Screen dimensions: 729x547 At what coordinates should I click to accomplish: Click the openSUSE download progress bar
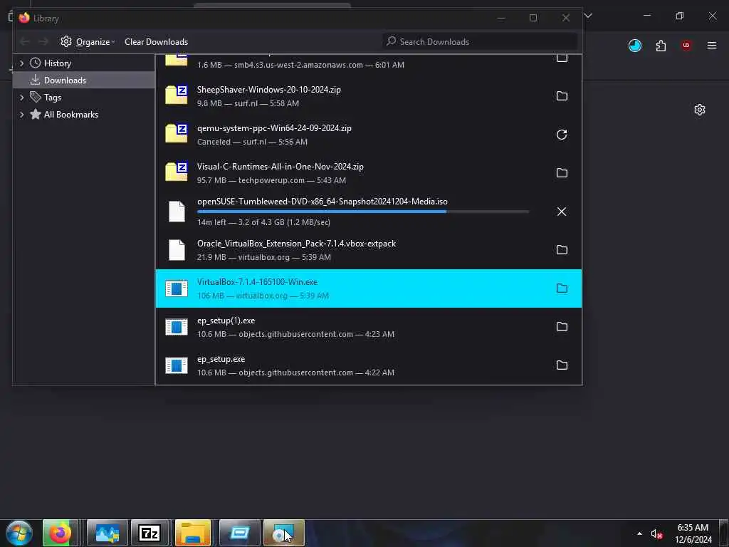[362, 212]
